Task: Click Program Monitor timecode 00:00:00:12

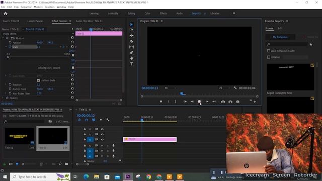Action: (x=150, y=88)
